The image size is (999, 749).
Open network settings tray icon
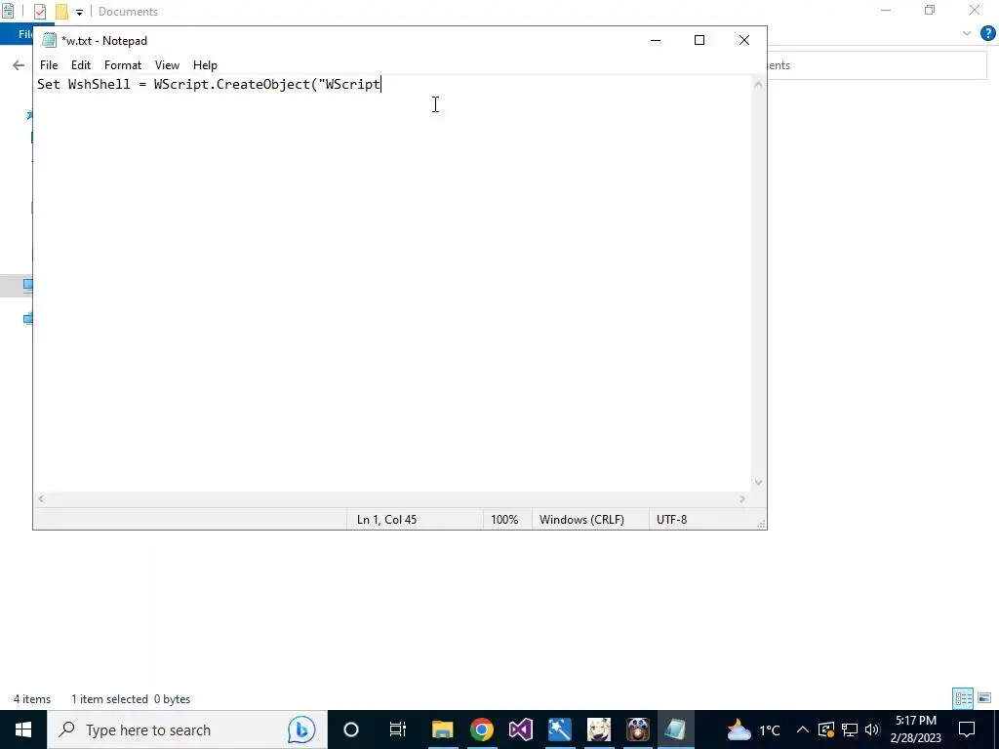click(850, 729)
